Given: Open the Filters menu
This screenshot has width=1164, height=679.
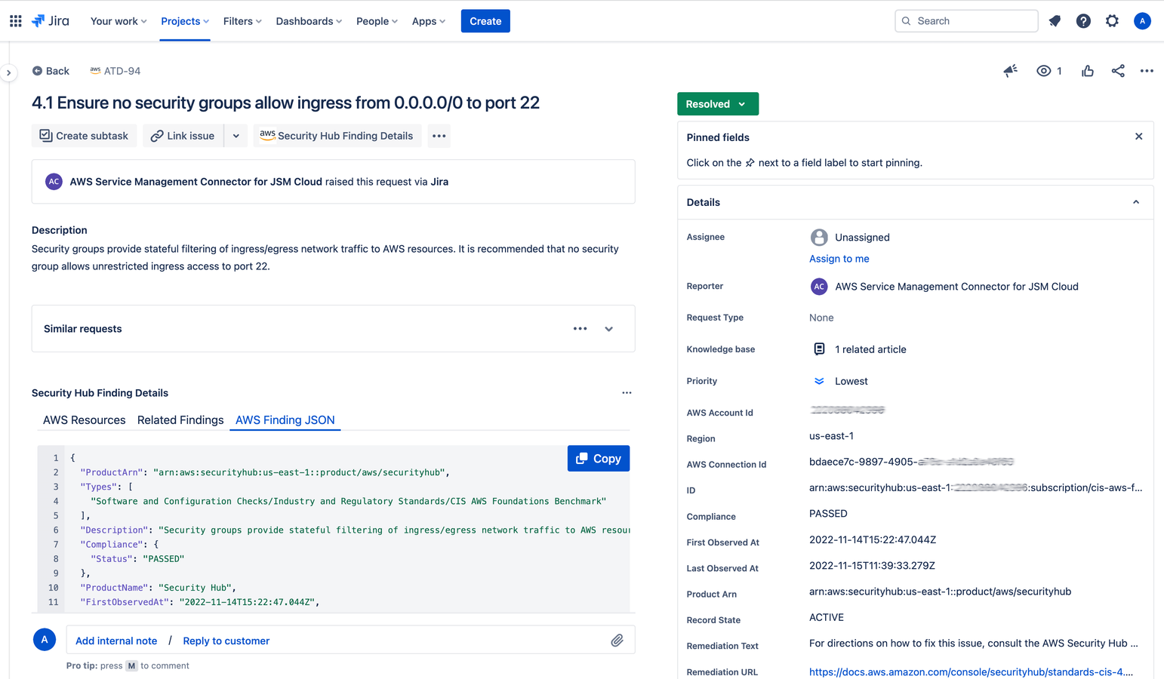Looking at the screenshot, I should coord(242,21).
